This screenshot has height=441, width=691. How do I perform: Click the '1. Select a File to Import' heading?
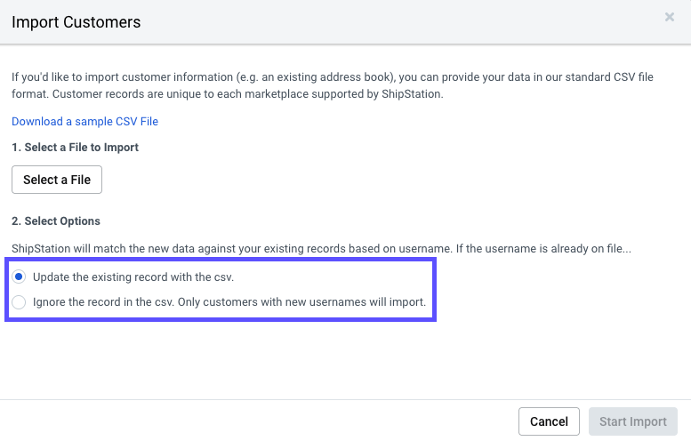pos(75,147)
